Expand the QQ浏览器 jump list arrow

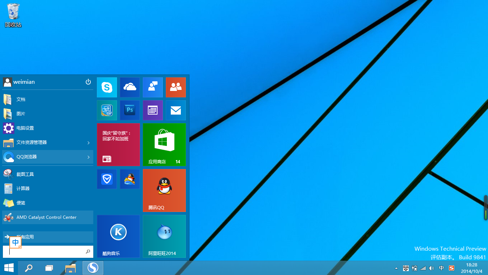coord(89,157)
